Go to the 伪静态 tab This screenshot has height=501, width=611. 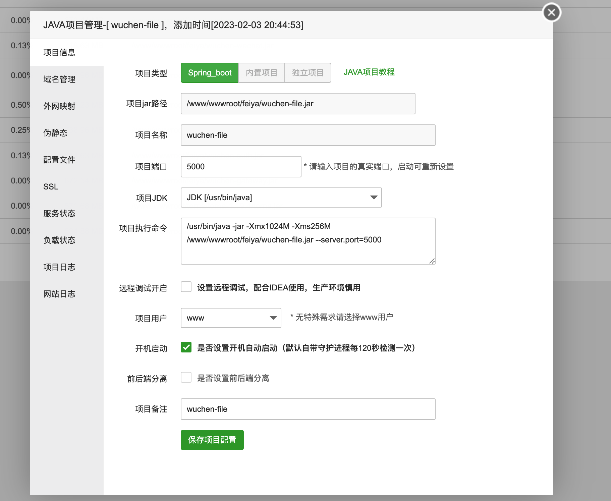[x=55, y=133]
